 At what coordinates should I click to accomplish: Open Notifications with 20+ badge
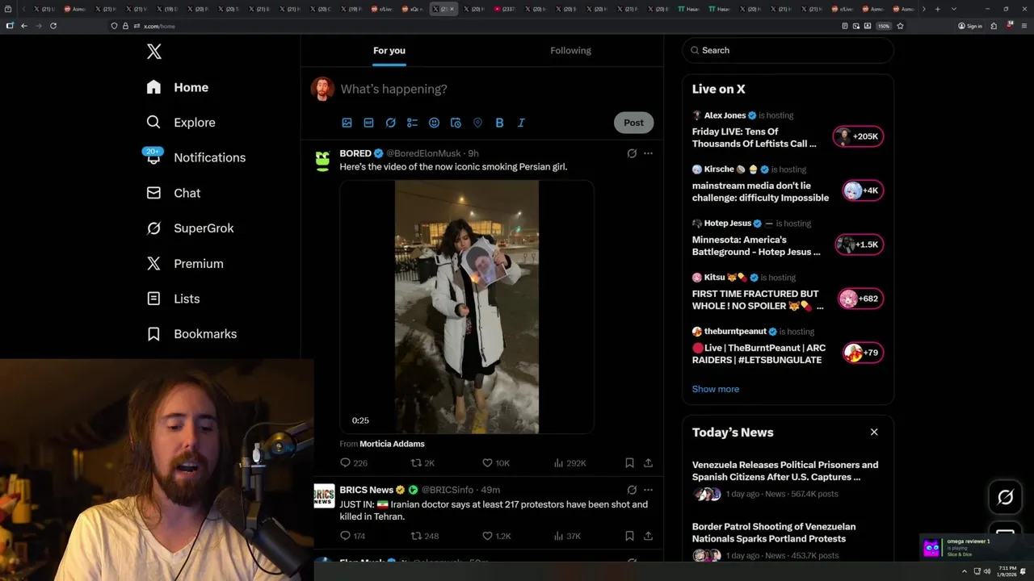click(195, 157)
